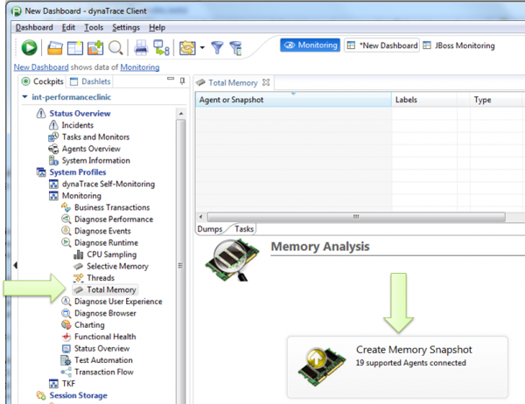Image resolution: width=525 pixels, height=404 pixels.
Task: Select the blue Monitoring button
Action: tap(310, 45)
